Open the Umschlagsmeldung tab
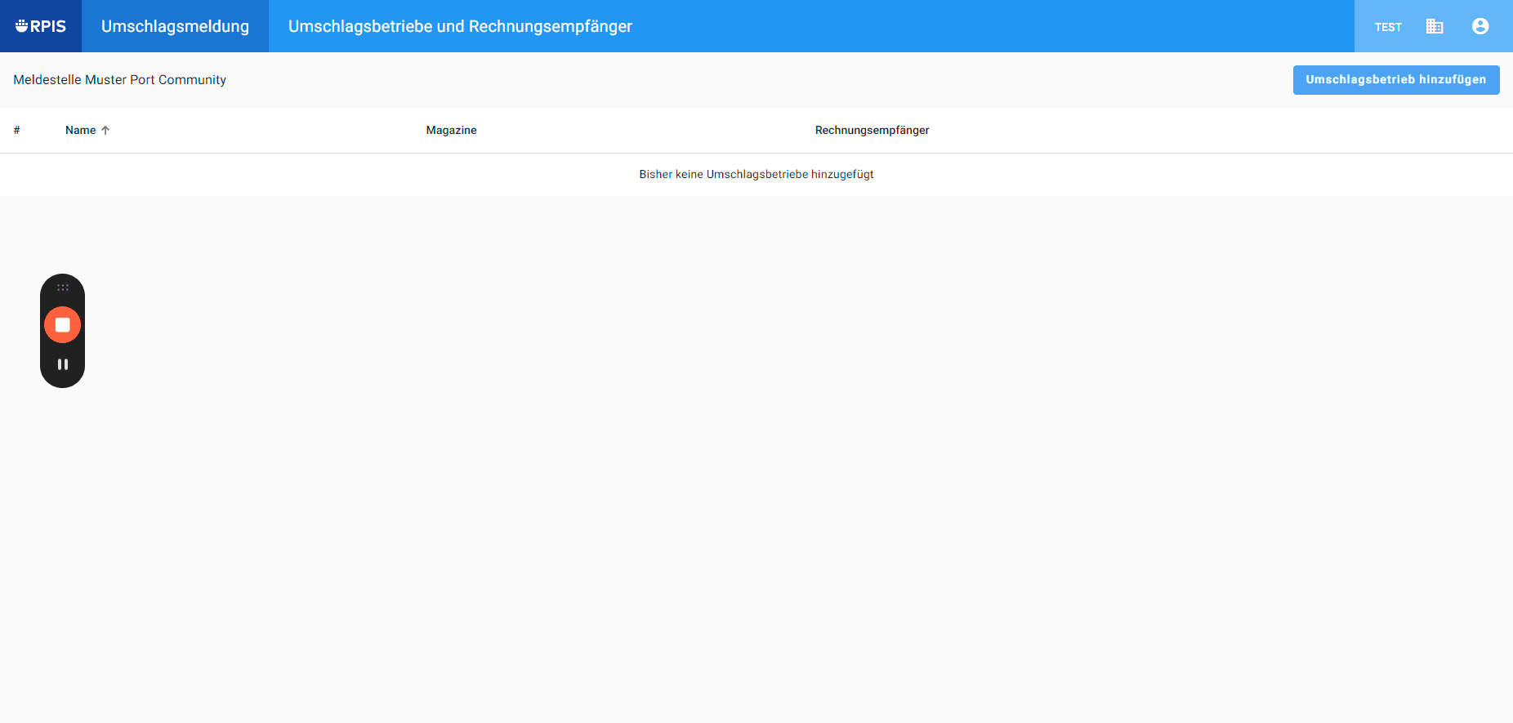Image resolution: width=1513 pixels, height=723 pixels. tap(175, 26)
